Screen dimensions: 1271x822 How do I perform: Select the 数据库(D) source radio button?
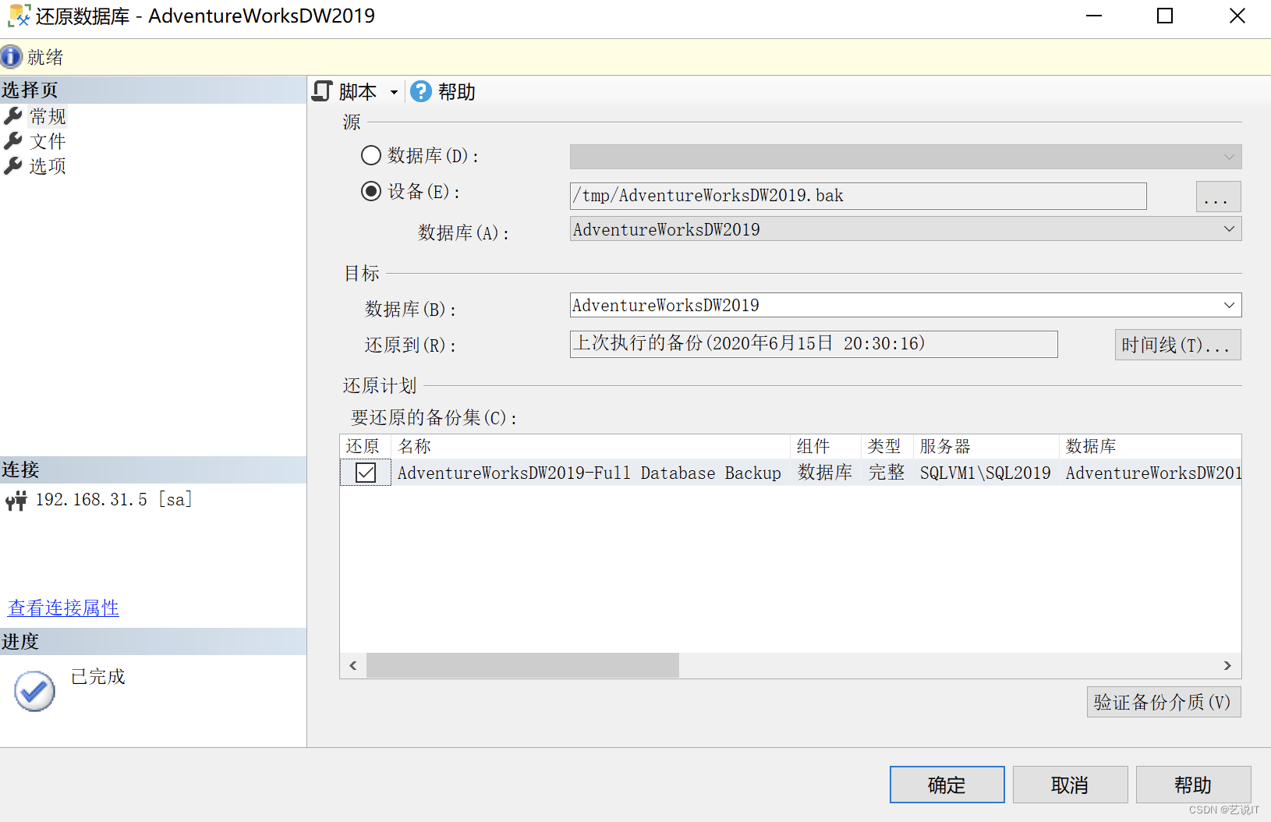[x=371, y=155]
